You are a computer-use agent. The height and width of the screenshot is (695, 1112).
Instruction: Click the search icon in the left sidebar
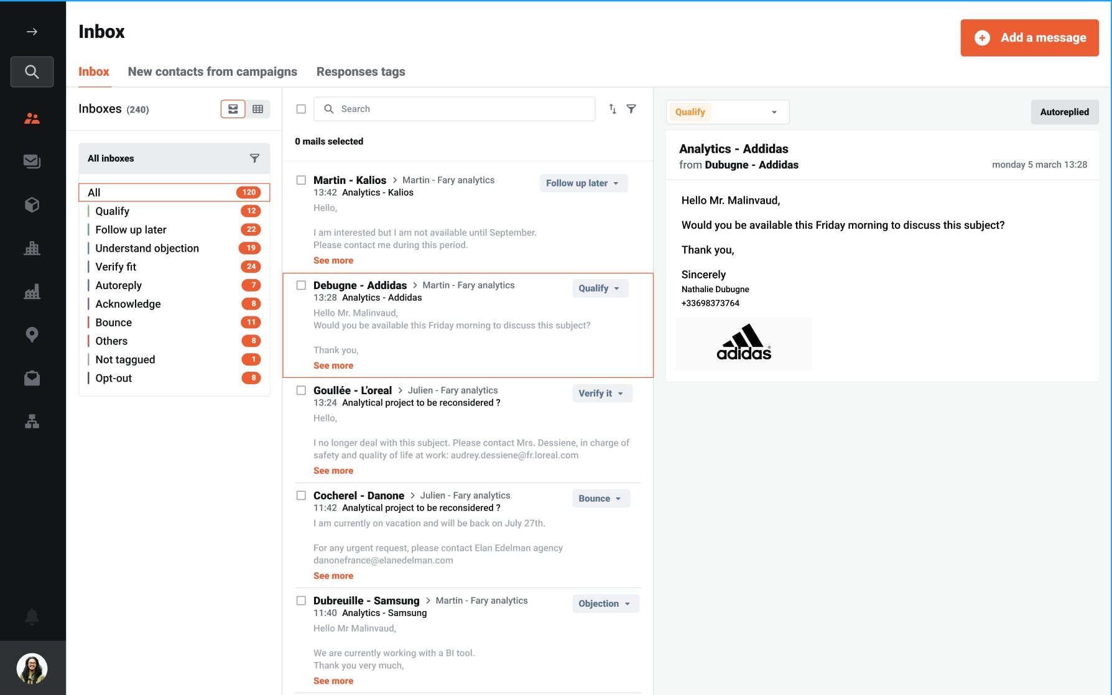tap(32, 72)
